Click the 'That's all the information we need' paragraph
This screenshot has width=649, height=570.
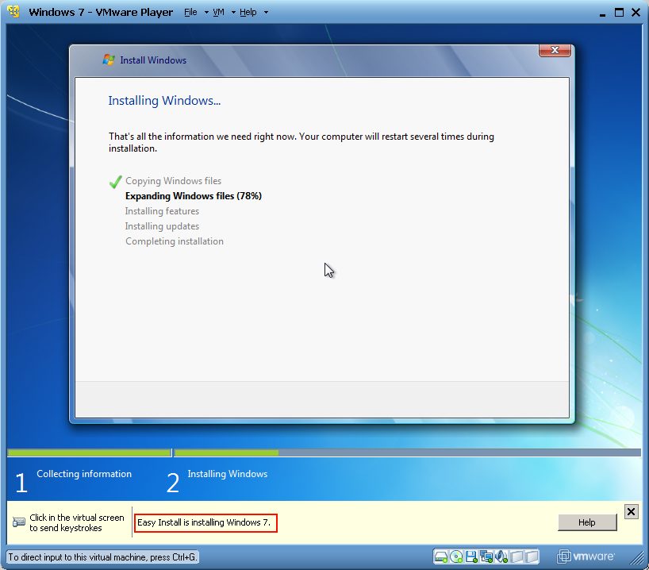tap(301, 142)
